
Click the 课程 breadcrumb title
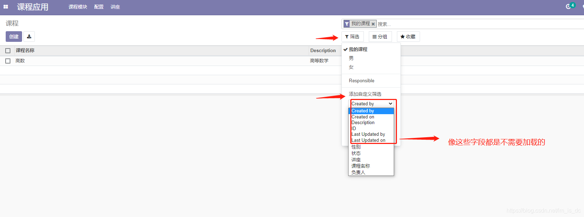(12, 23)
